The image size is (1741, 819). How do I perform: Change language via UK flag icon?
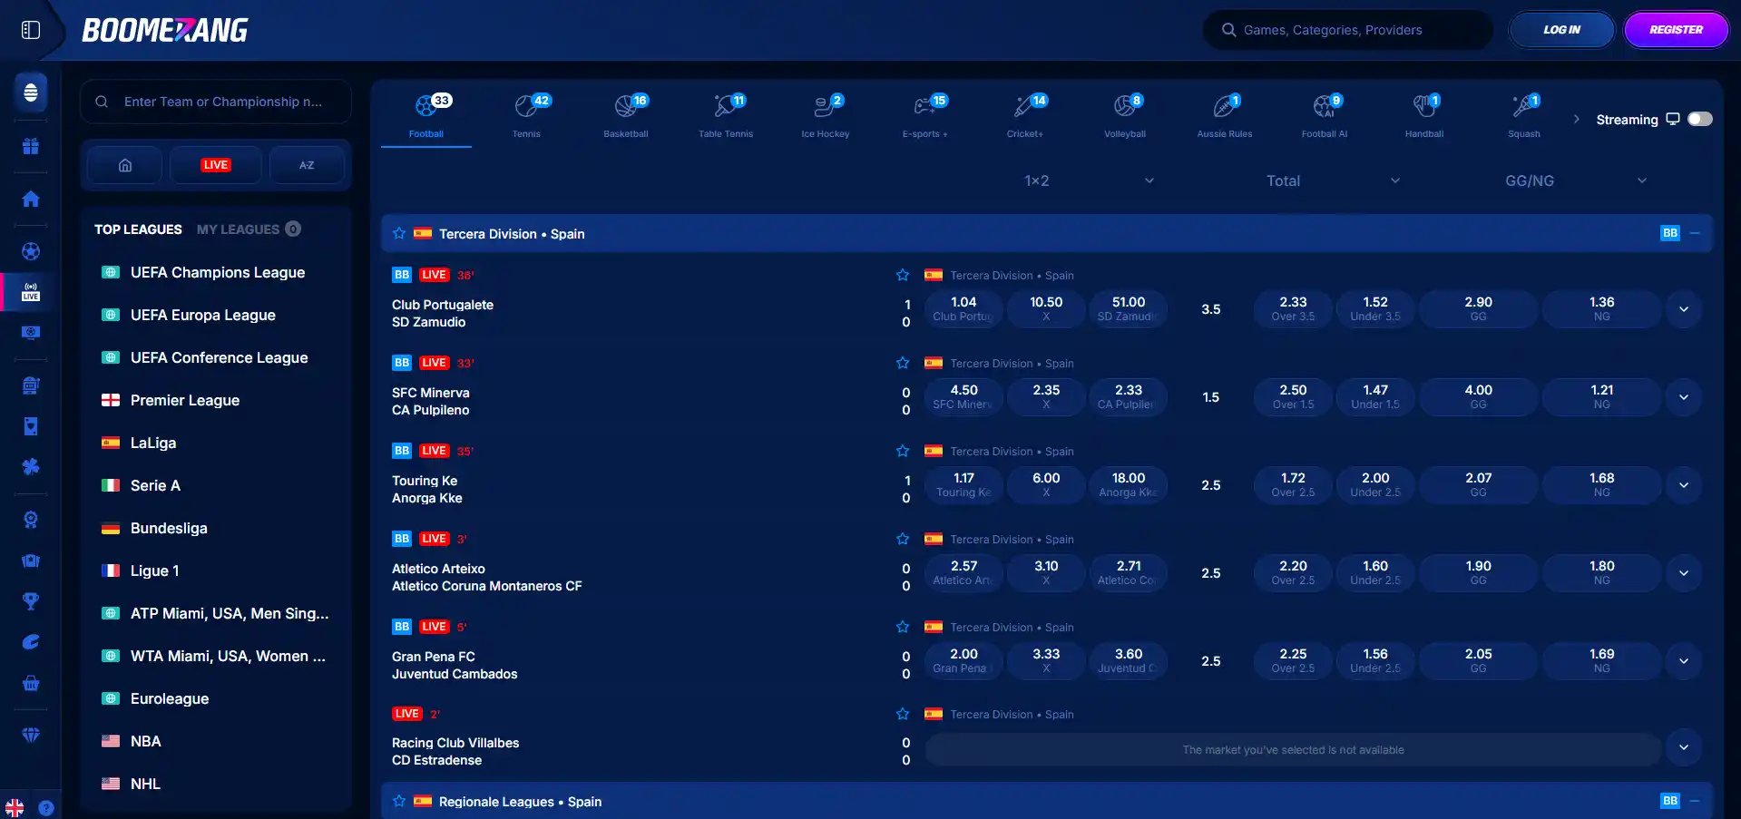(15, 808)
